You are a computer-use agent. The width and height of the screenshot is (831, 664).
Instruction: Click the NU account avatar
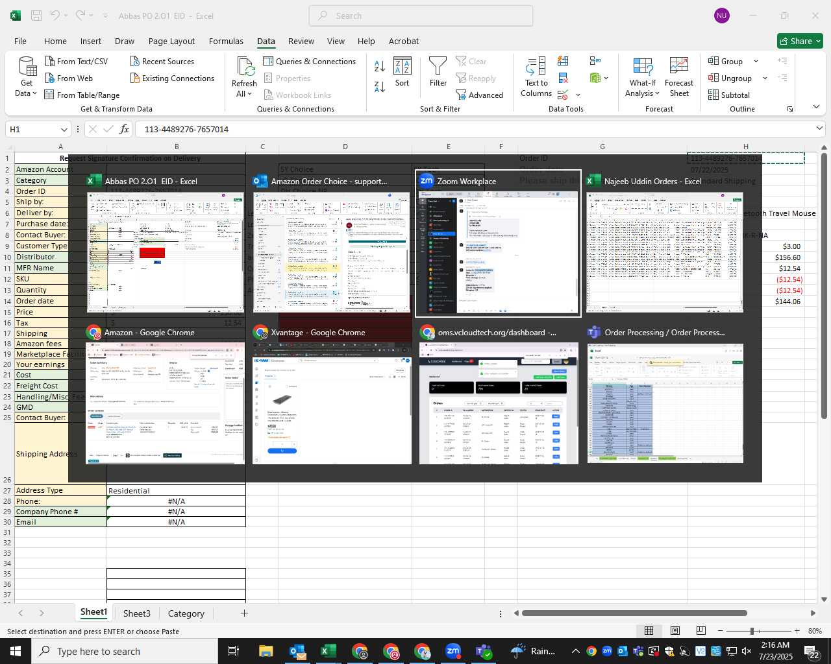coord(721,16)
